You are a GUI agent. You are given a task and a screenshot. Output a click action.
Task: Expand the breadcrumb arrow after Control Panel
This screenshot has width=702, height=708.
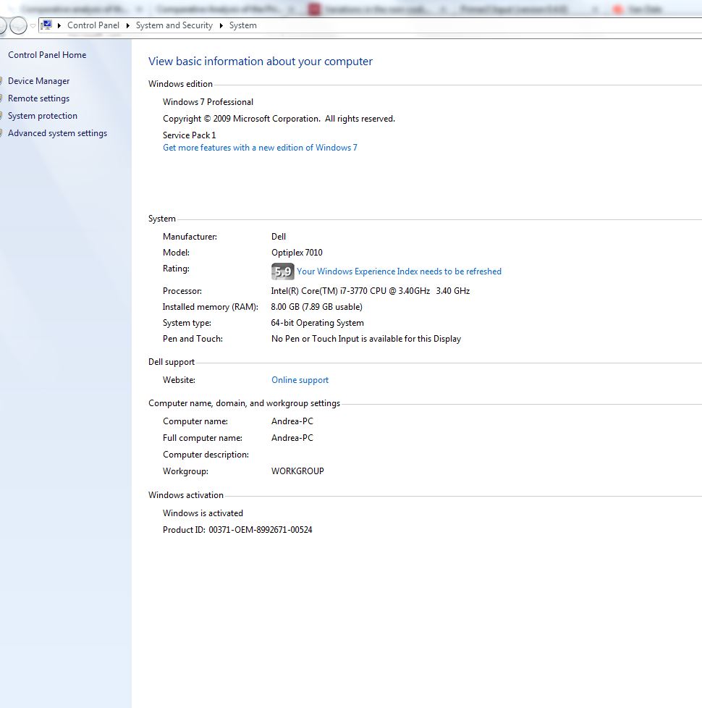(x=128, y=25)
